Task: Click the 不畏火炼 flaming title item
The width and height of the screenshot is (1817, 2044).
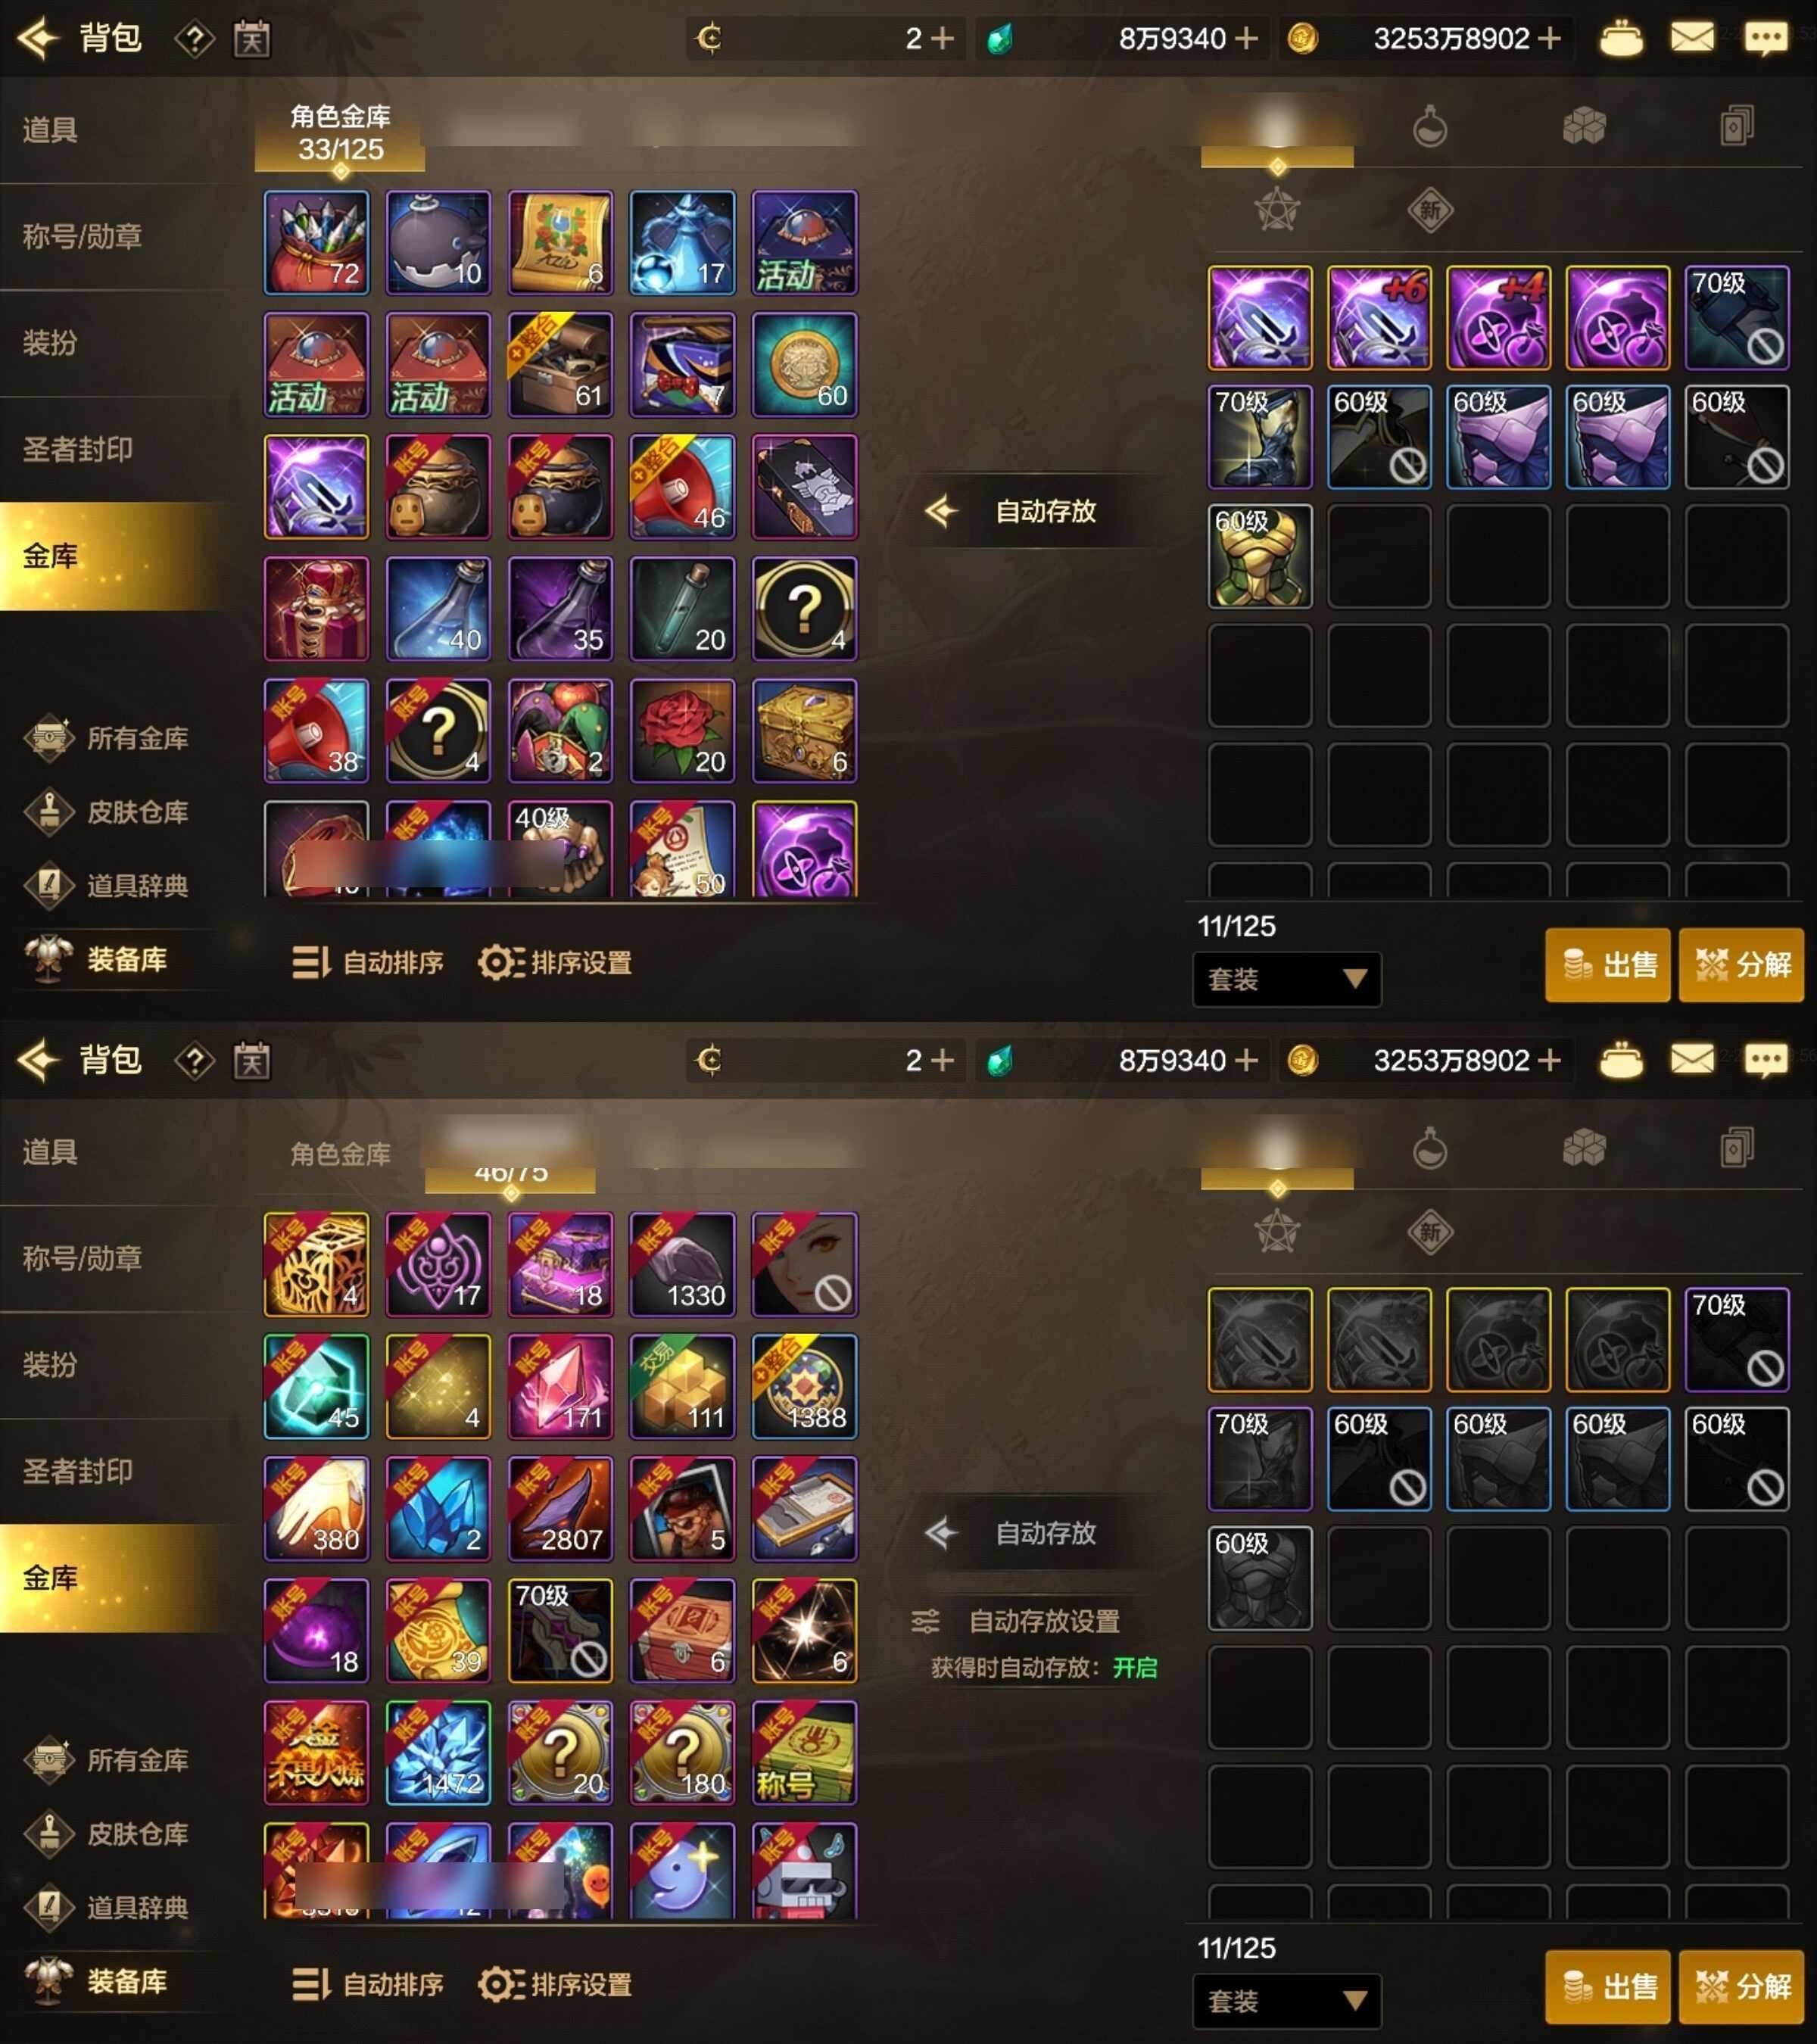Action: pos(316,1753)
